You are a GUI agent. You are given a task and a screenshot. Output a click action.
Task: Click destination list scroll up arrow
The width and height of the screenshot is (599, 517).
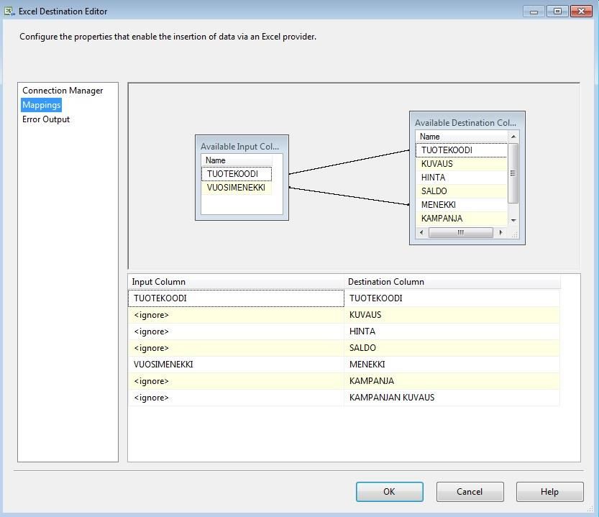pyautogui.click(x=513, y=137)
